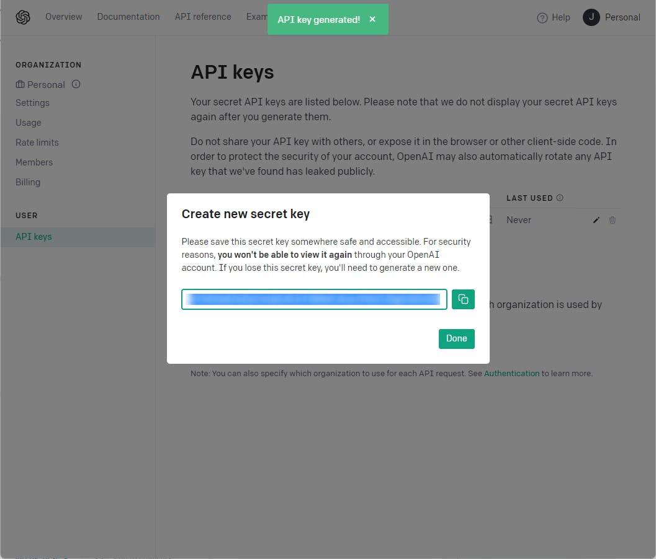Copy the new secret key
The image size is (656, 559).
463,299
